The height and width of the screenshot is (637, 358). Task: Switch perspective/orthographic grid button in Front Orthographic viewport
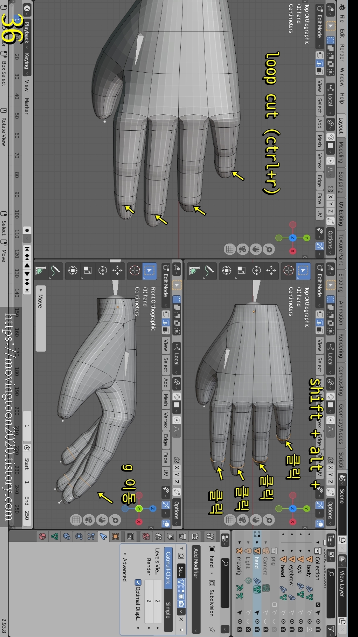[76, 520]
